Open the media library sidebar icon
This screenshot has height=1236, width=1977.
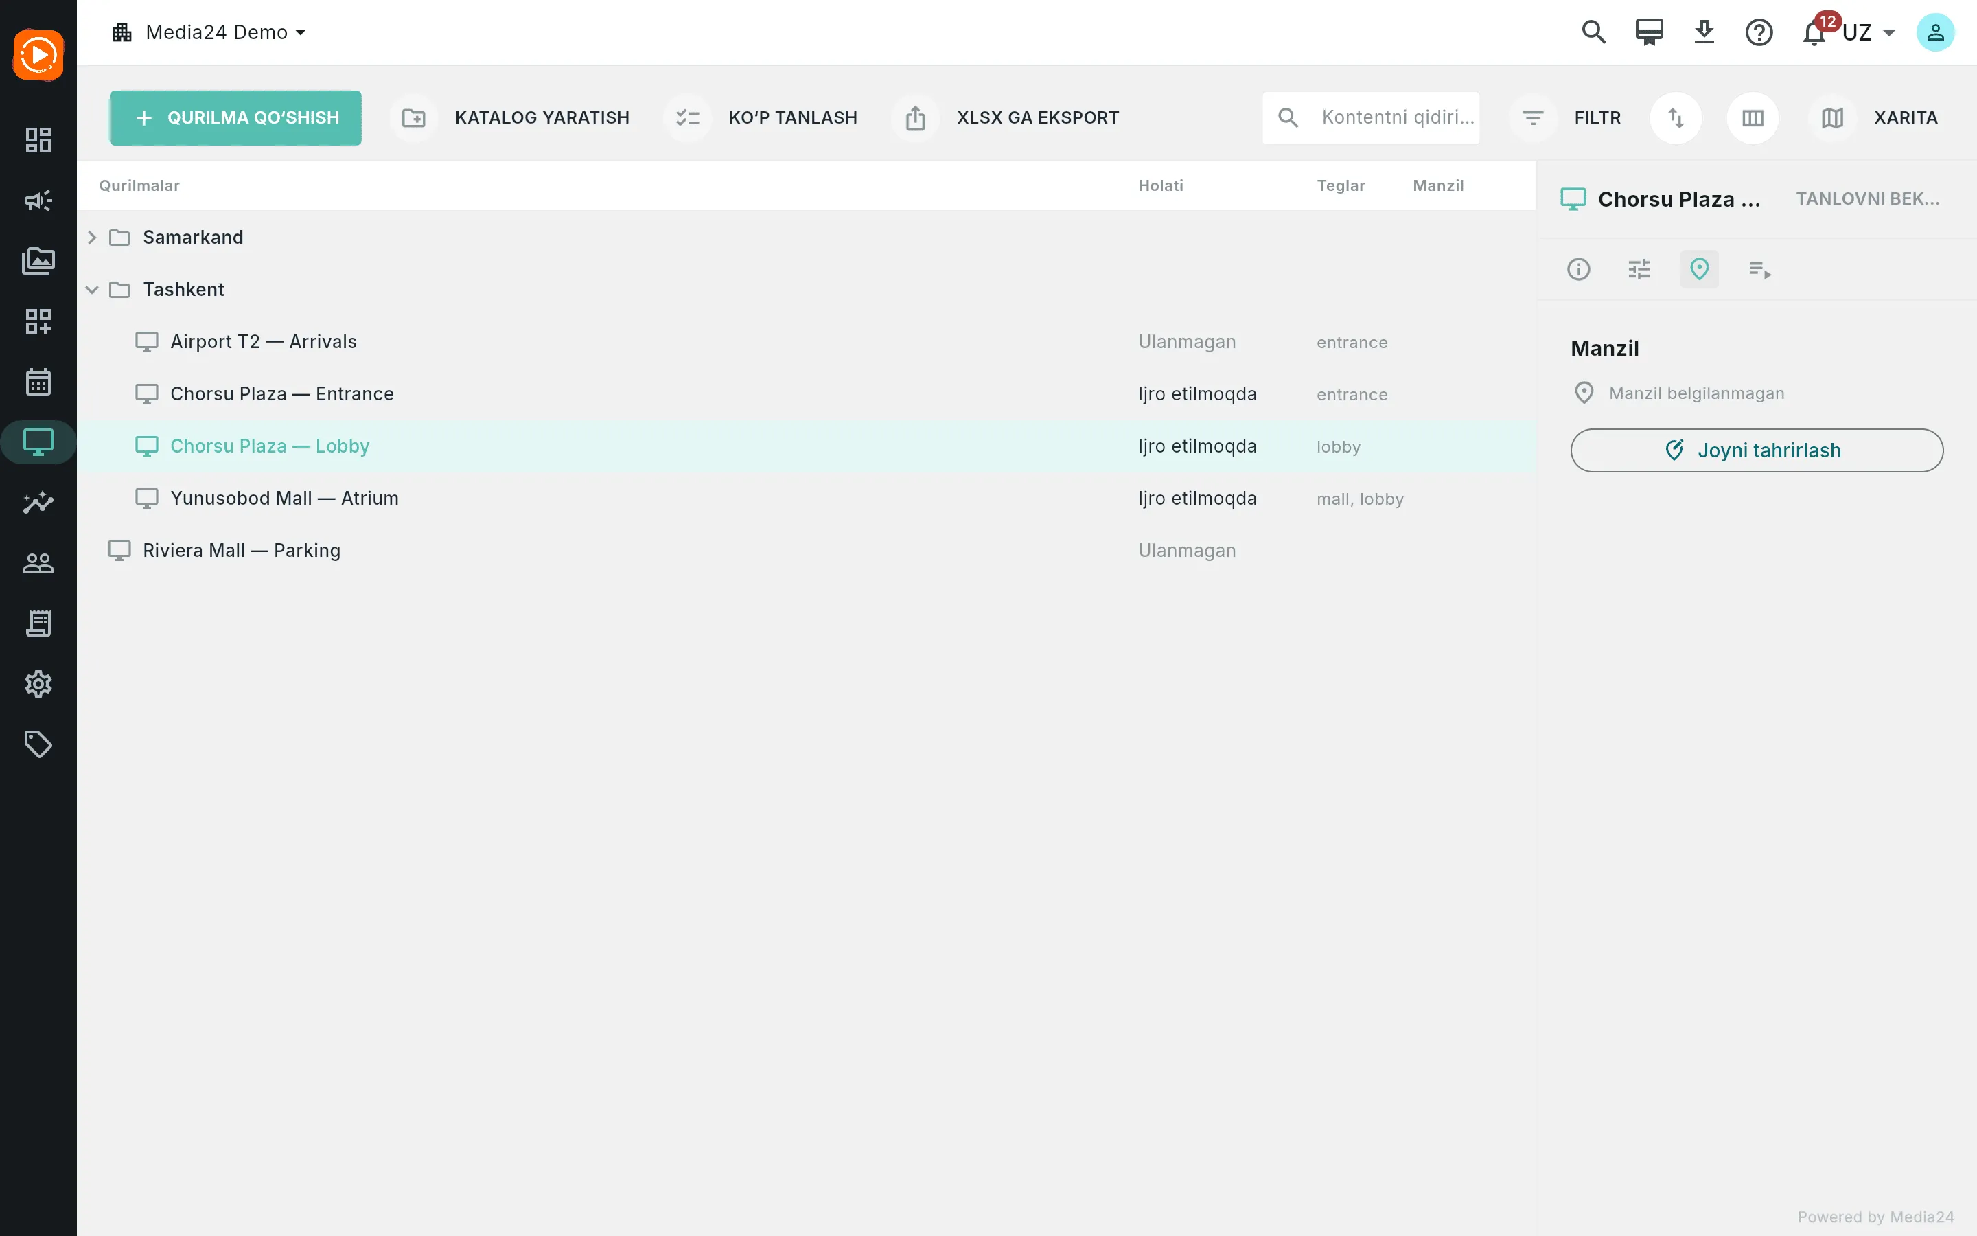(38, 261)
